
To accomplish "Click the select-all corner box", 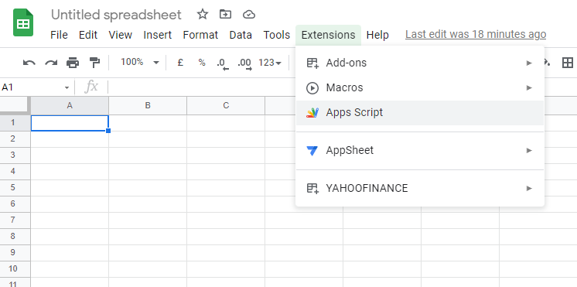I will 15,106.
